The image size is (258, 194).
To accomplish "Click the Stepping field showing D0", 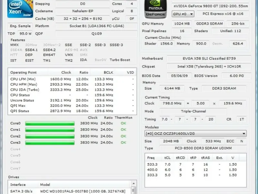I will pyautogui.click(x=83, y=4).
